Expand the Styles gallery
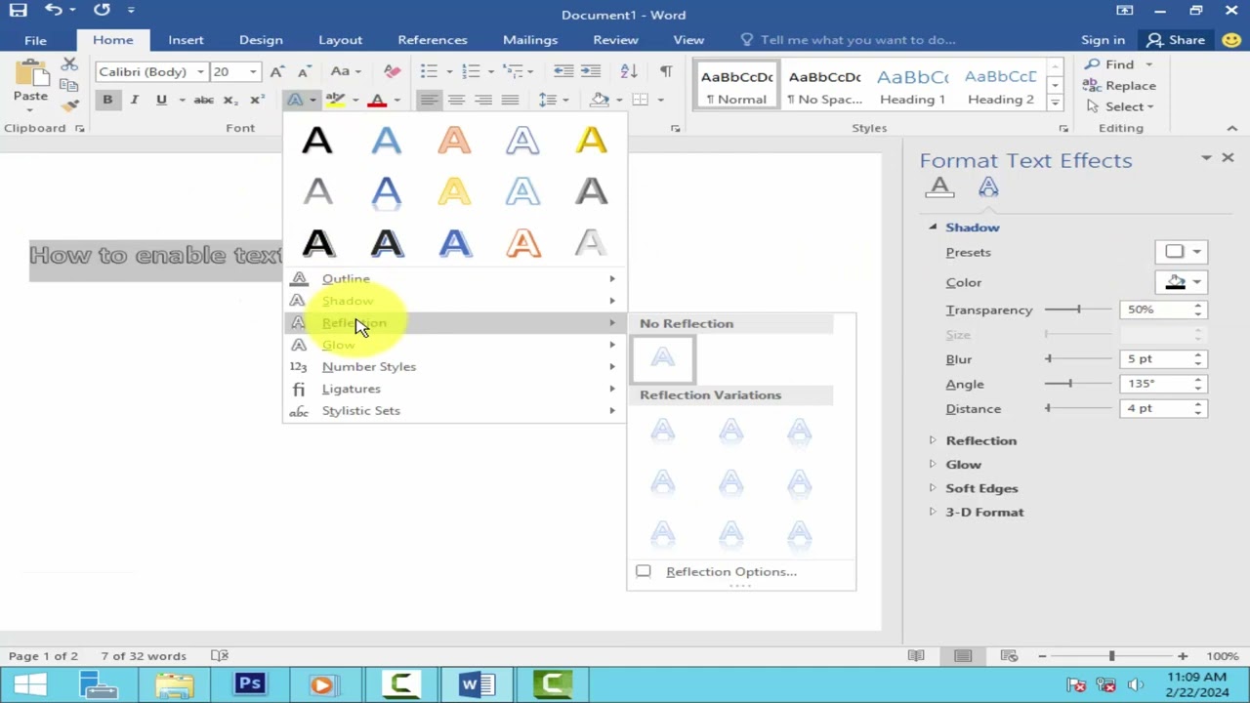The height and width of the screenshot is (703, 1250). coord(1055,102)
